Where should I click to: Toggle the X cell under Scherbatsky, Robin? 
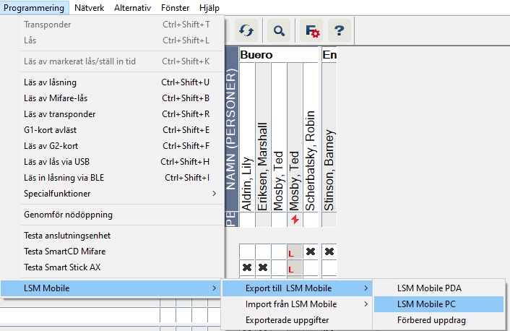coord(311,252)
